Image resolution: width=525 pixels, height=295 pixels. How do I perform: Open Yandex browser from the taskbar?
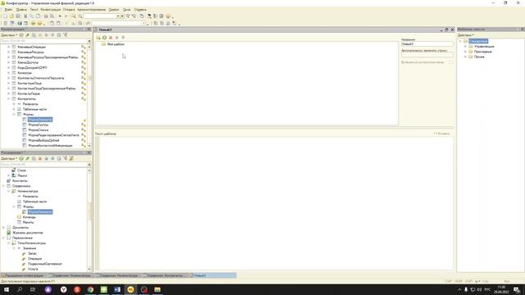point(64,289)
